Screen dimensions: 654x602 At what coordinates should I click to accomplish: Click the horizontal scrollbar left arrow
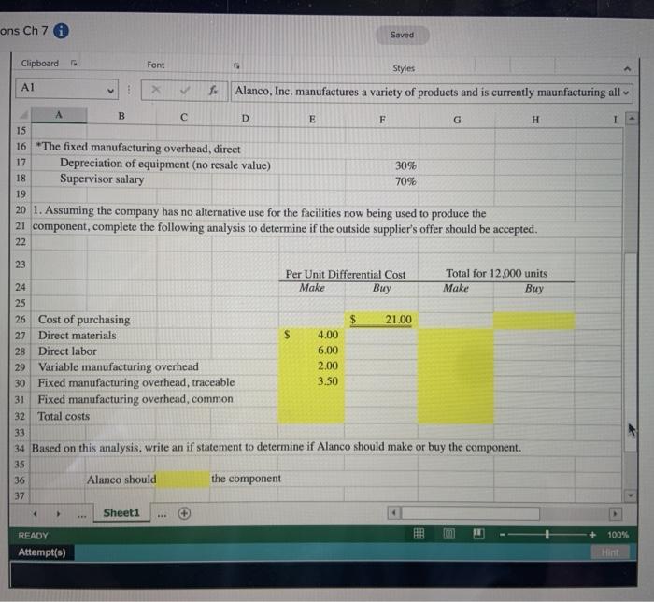pos(393,512)
